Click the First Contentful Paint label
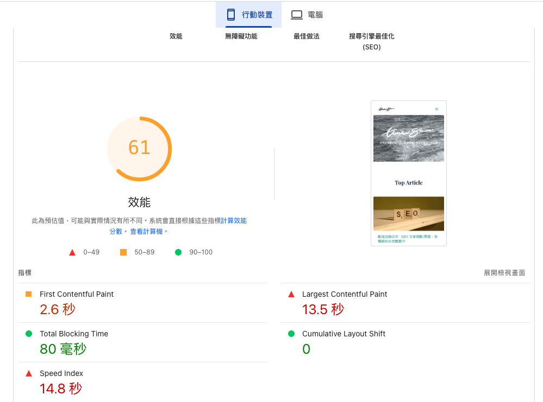This screenshot has height=402, width=543. pyautogui.click(x=77, y=294)
